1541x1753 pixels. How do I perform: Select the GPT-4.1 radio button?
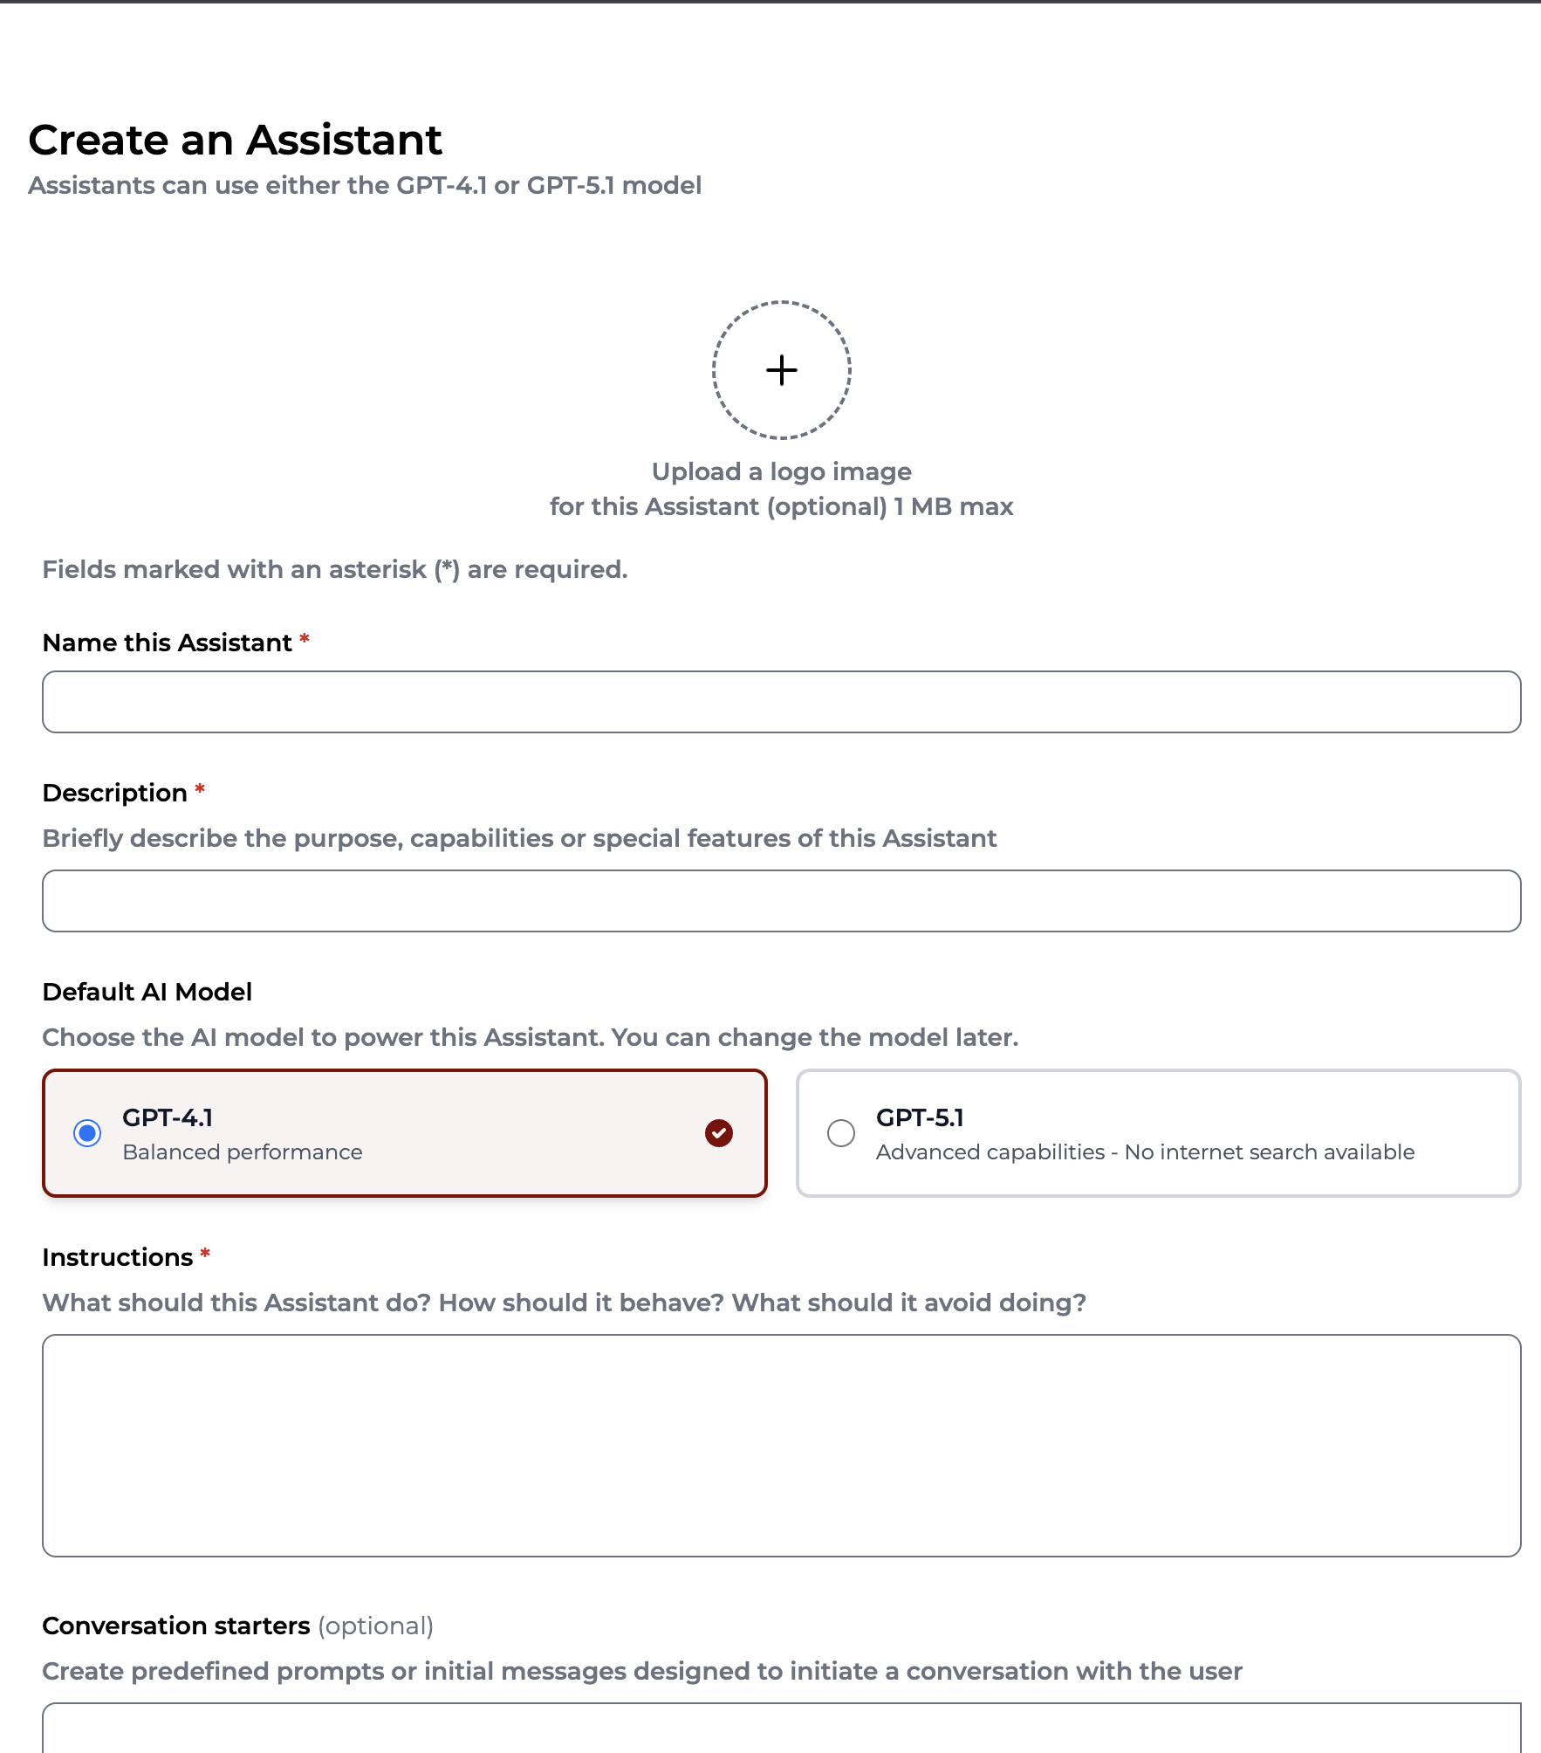[x=87, y=1133]
